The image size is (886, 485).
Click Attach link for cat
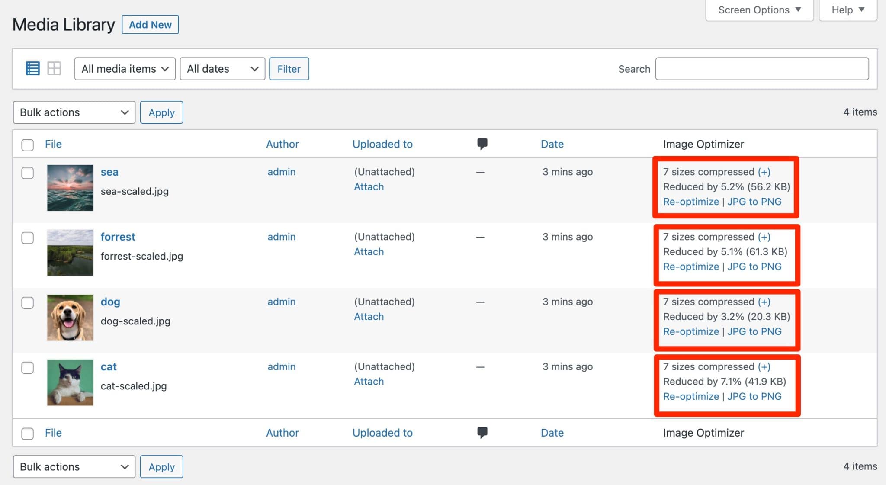(x=369, y=381)
